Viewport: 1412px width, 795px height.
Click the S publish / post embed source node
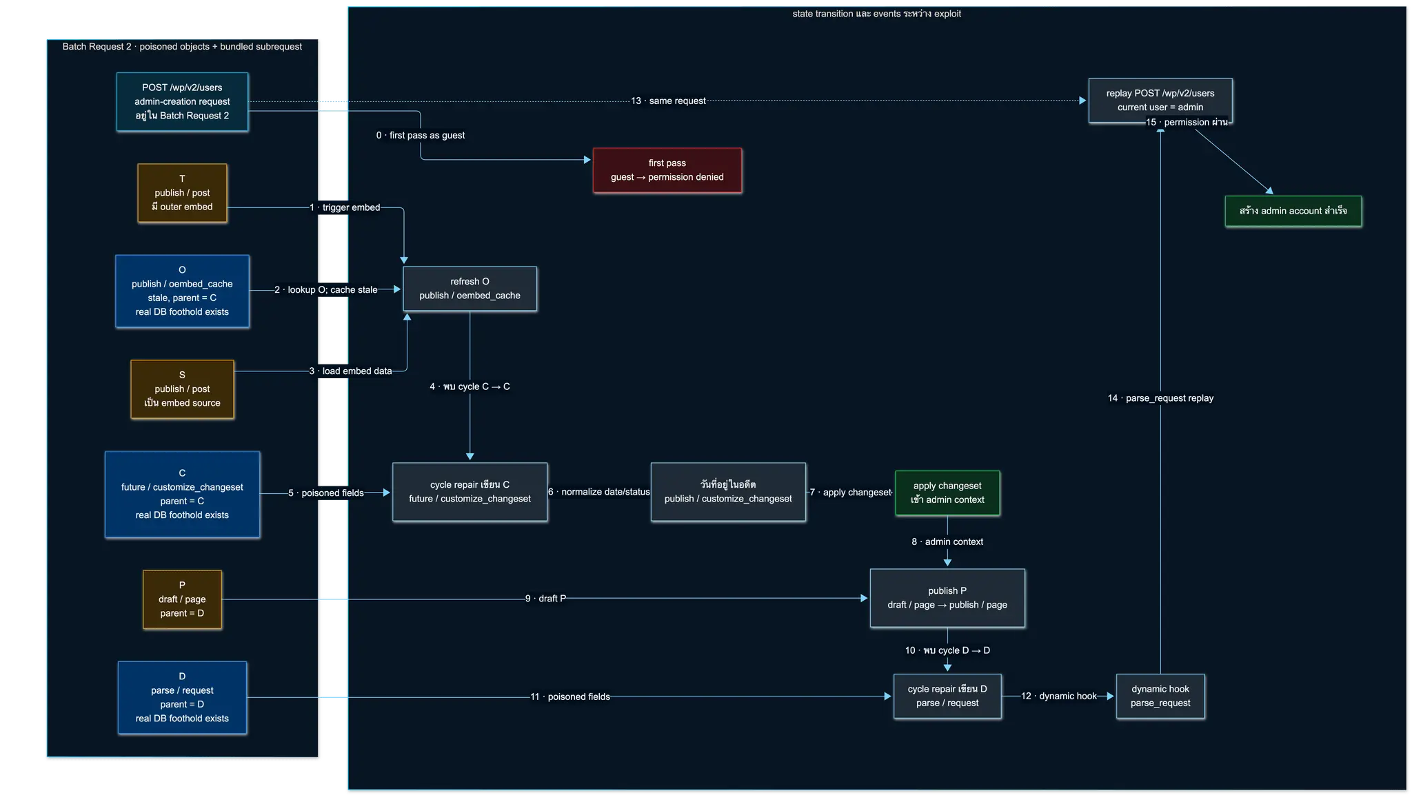[x=182, y=389]
